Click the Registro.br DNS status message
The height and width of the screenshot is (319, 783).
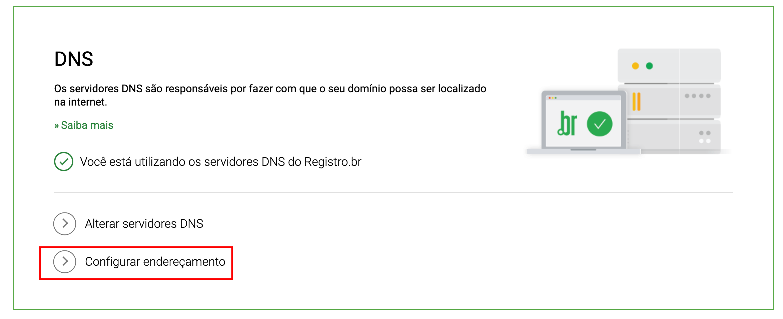pos(220,162)
